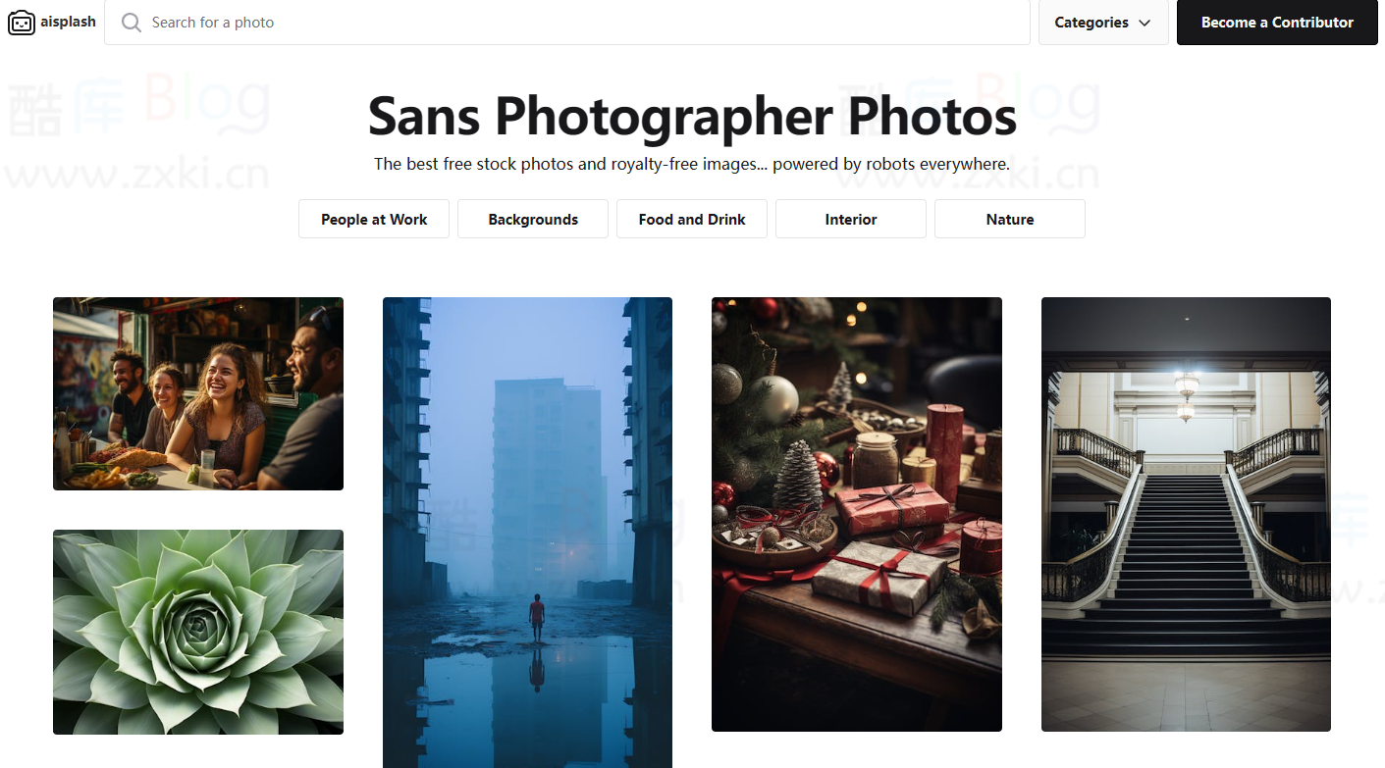Screen dimensions: 1385x768
Task: Click the magnifying glass search icon
Action: (132, 22)
